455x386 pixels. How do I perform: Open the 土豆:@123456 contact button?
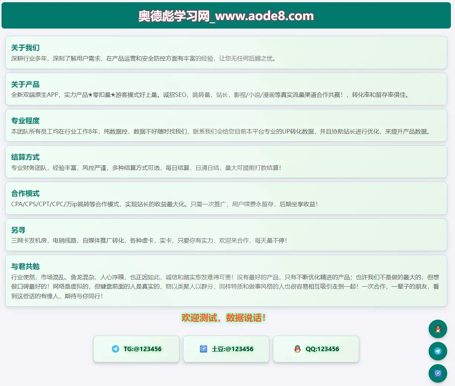click(226, 349)
